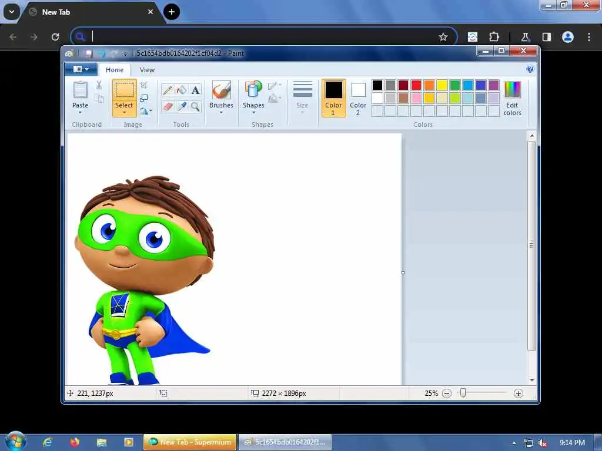Click the browser bookmark star icon
This screenshot has height=451, width=602.
443,37
